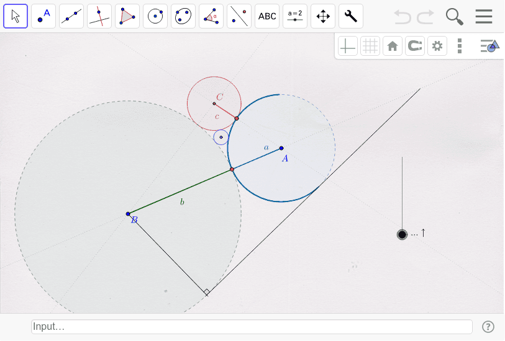Viewport: 505px width, 341px height.
Task: Select the Ellipse conic tool
Action: point(183,16)
